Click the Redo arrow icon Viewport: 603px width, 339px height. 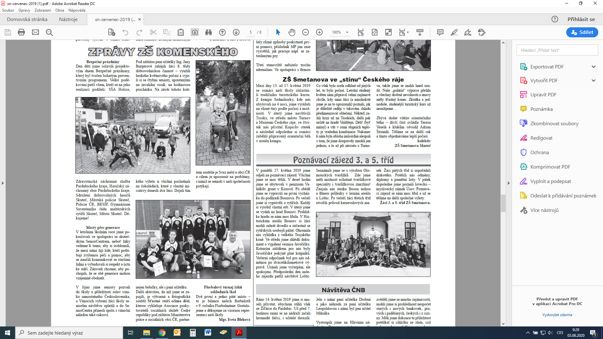tap(139, 32)
